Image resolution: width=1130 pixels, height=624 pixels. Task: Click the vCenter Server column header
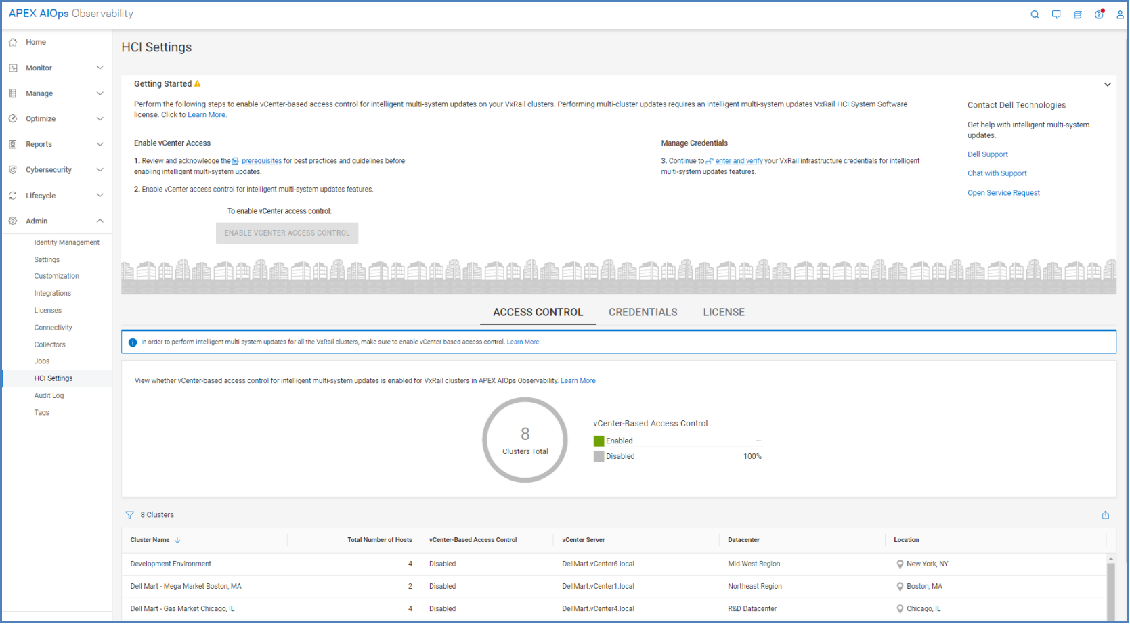[584, 540]
